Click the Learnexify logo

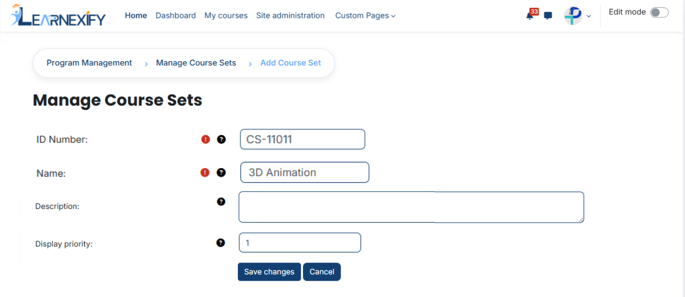tap(58, 16)
